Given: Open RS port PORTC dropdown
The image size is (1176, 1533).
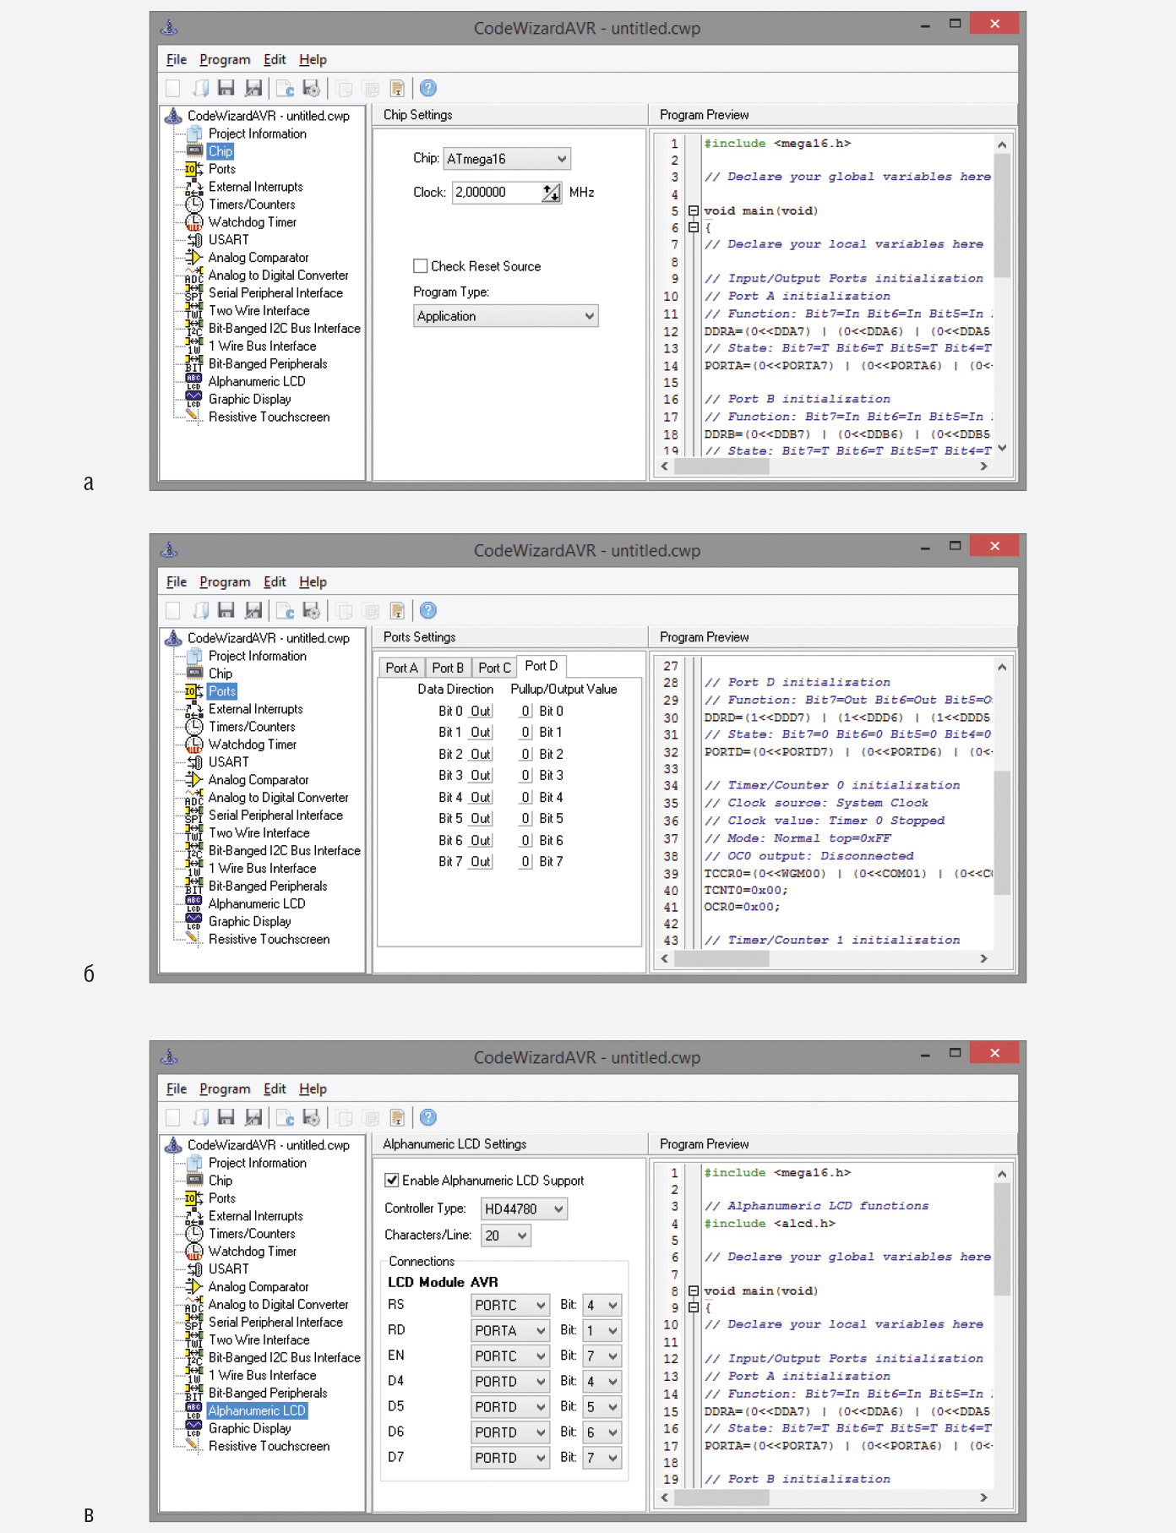Looking at the screenshot, I should (510, 1306).
